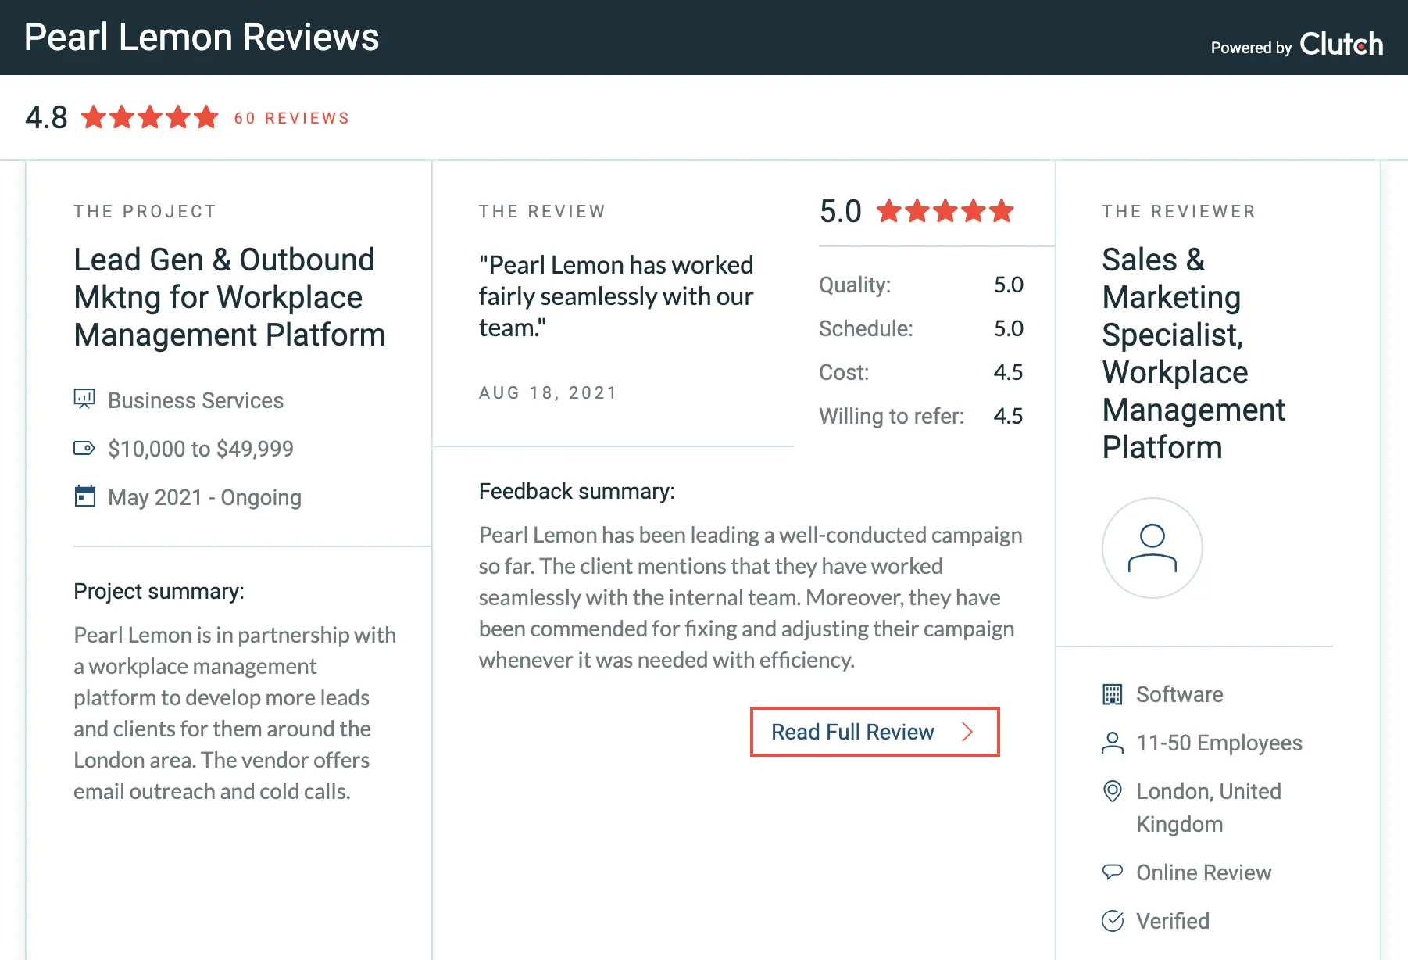
Task: Click the feedback summary paragraph
Action: (750, 597)
